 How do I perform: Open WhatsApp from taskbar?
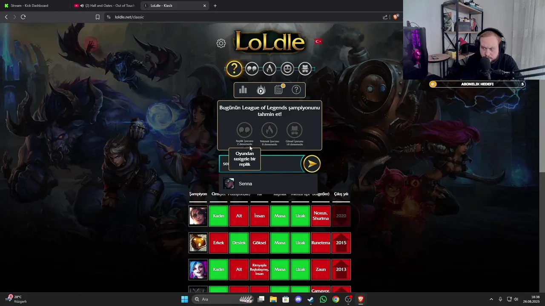pos(323,299)
